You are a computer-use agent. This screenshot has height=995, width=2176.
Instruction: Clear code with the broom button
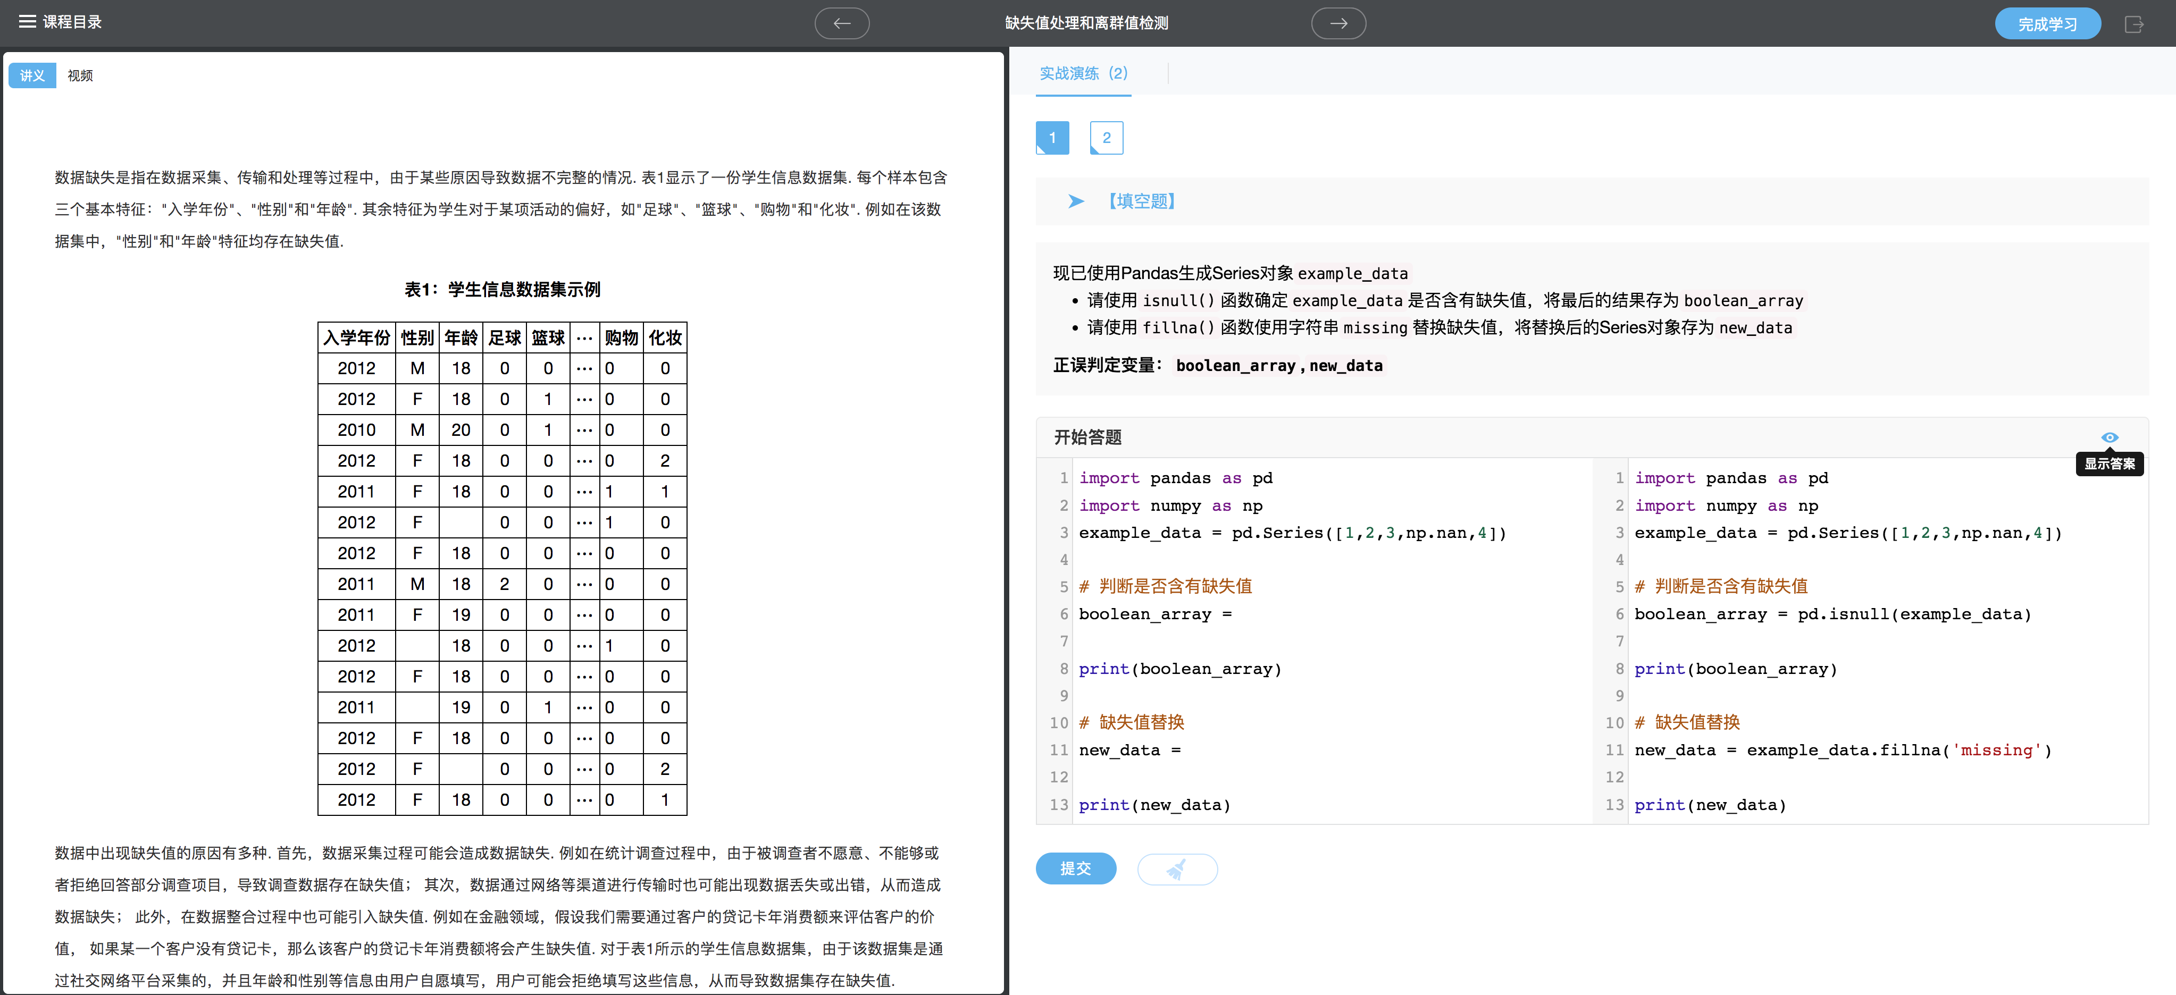coord(1177,868)
